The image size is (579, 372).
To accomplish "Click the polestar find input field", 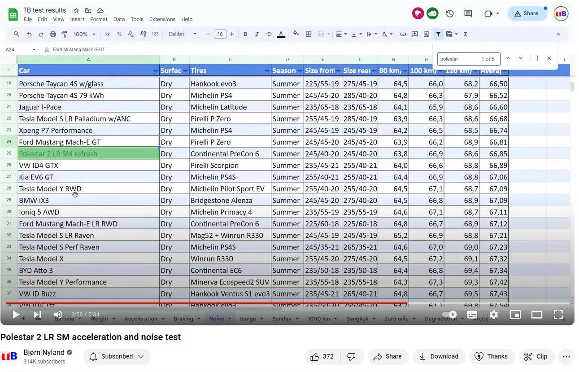I will tap(469, 59).
